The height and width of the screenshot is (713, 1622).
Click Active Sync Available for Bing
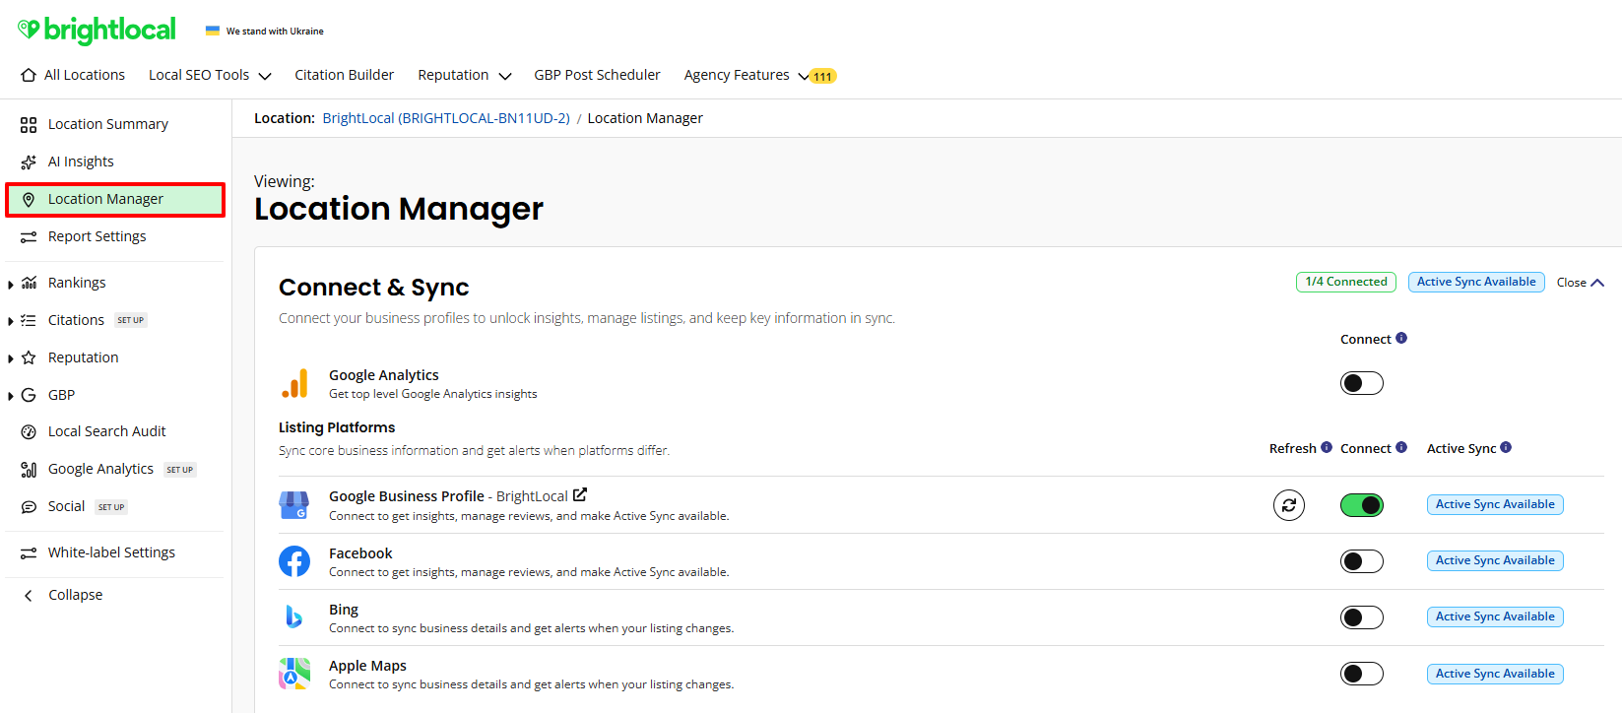pos(1495,616)
